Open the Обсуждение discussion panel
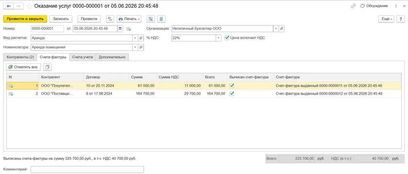Image resolution: width=408 pixels, height=174 pixels. (x=374, y=6)
